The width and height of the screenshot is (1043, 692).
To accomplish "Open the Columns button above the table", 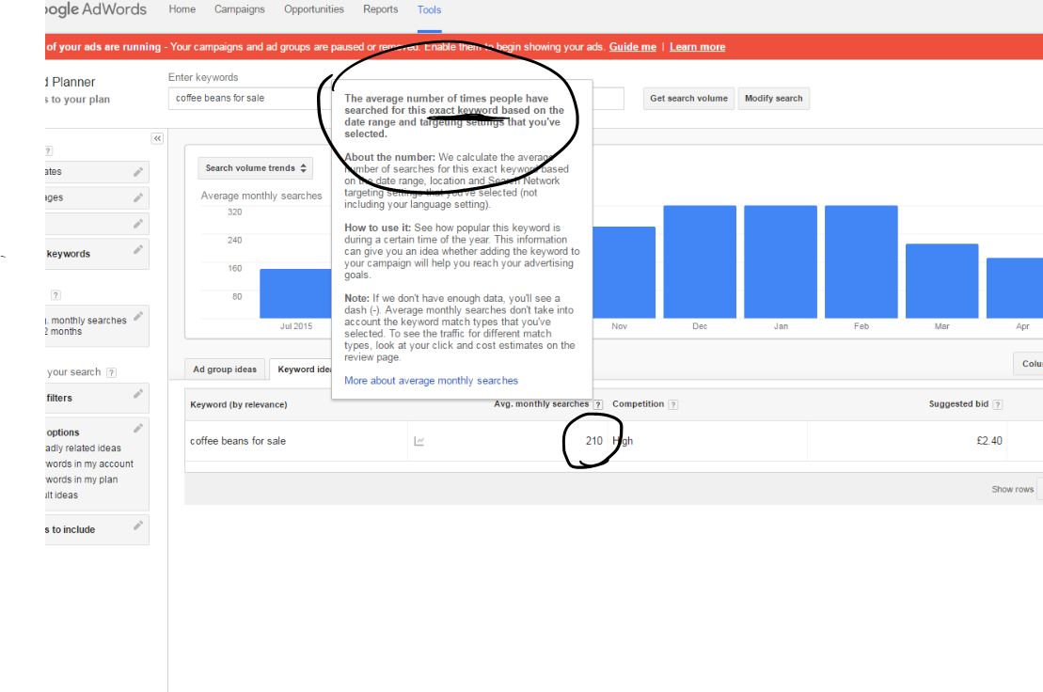I will [1028, 364].
